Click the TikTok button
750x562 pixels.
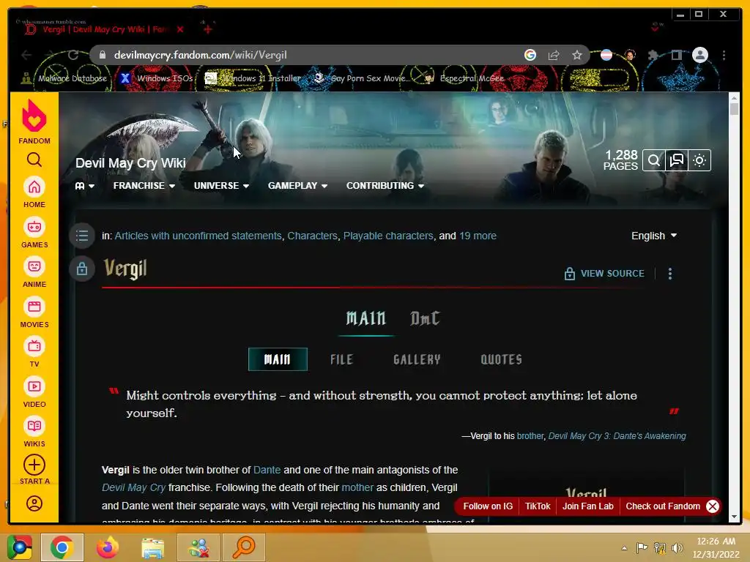(x=538, y=506)
